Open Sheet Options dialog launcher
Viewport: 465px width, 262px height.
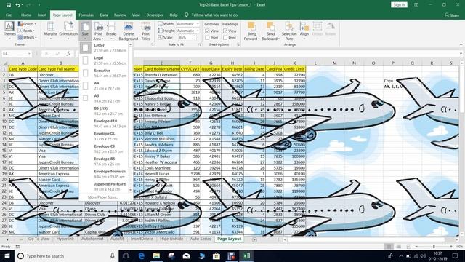pyautogui.click(x=238, y=44)
